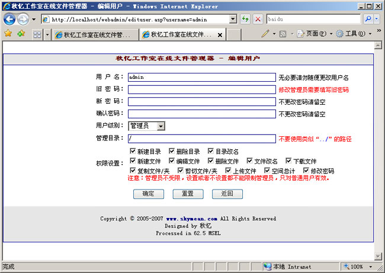This screenshot has width=385, height=273.
Task: Click the 重置 reset button
Action: click(x=188, y=194)
